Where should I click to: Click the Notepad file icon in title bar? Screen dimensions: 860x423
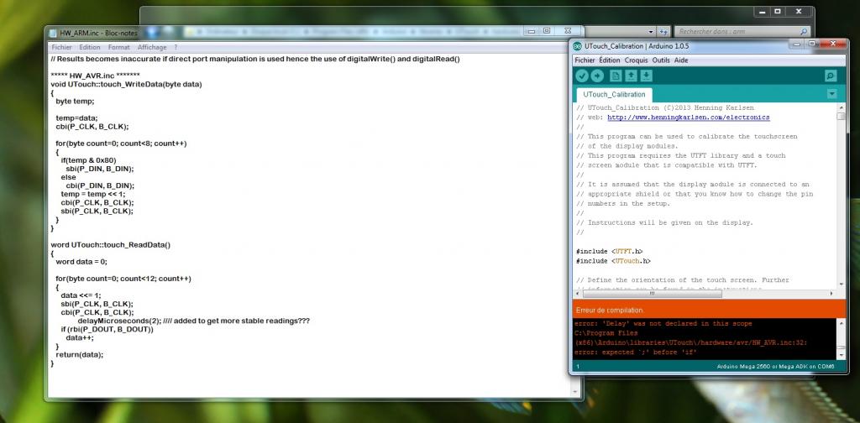coord(53,33)
